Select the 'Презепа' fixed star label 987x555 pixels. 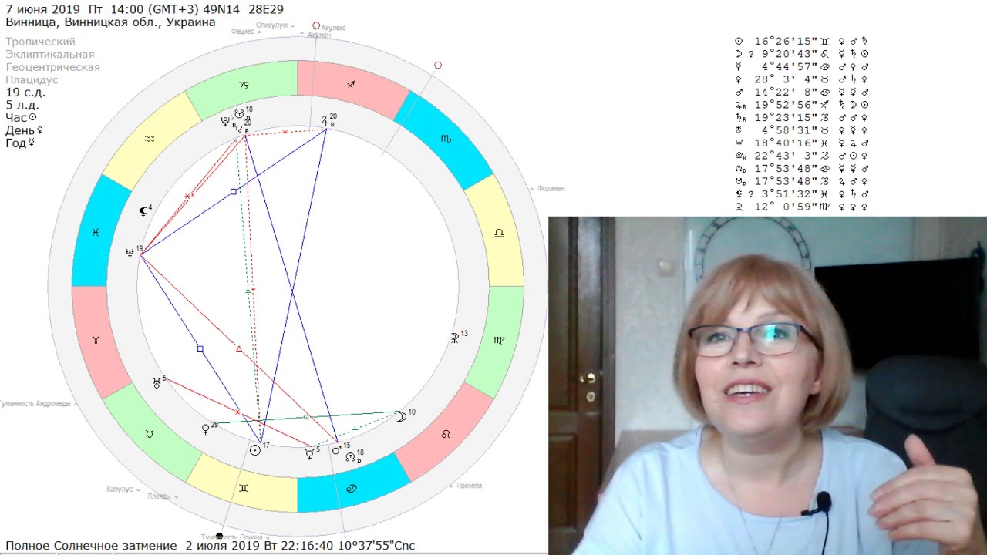(469, 486)
